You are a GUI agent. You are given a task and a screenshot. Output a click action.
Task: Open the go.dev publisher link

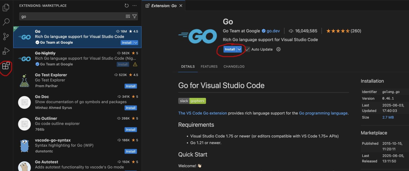tap(273, 31)
